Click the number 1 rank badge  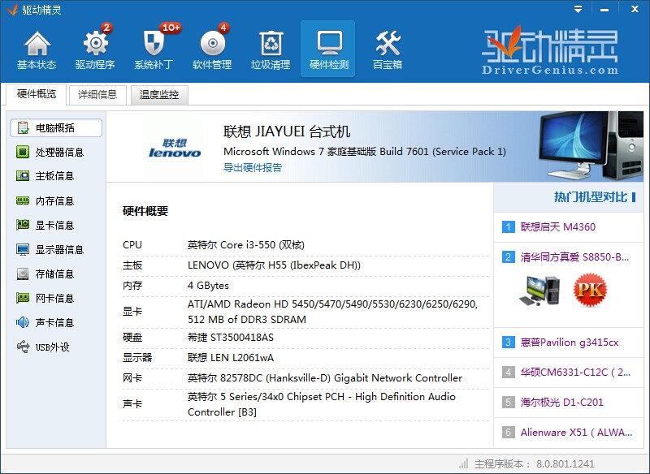pyautogui.click(x=509, y=227)
